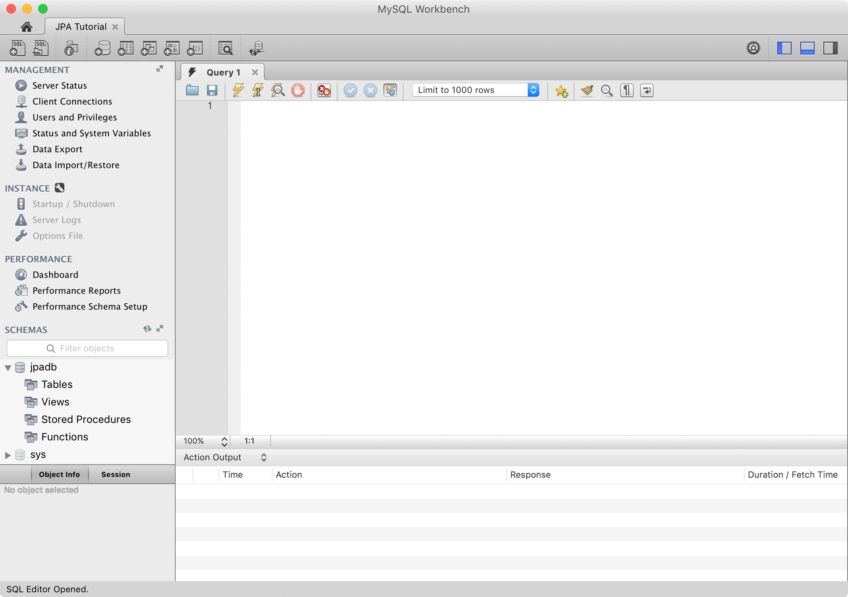Image resolution: width=848 pixels, height=597 pixels.
Task: Expand the sys schema
Action: tap(8, 455)
